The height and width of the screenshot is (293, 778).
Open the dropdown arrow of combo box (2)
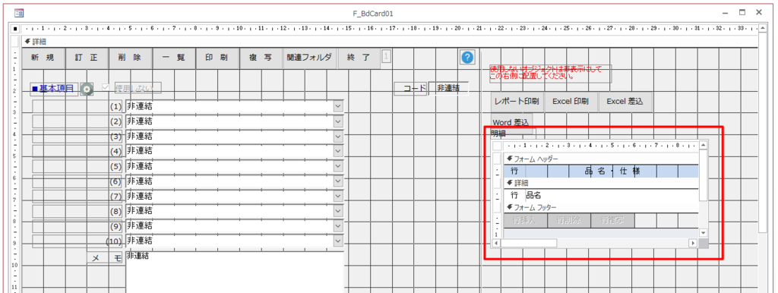click(338, 121)
